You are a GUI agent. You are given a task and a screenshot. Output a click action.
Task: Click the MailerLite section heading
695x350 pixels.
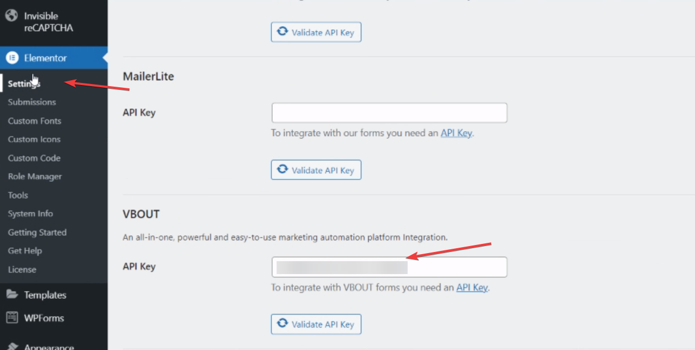(x=148, y=76)
